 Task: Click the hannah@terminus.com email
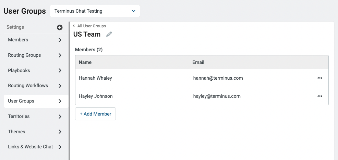tap(218, 78)
